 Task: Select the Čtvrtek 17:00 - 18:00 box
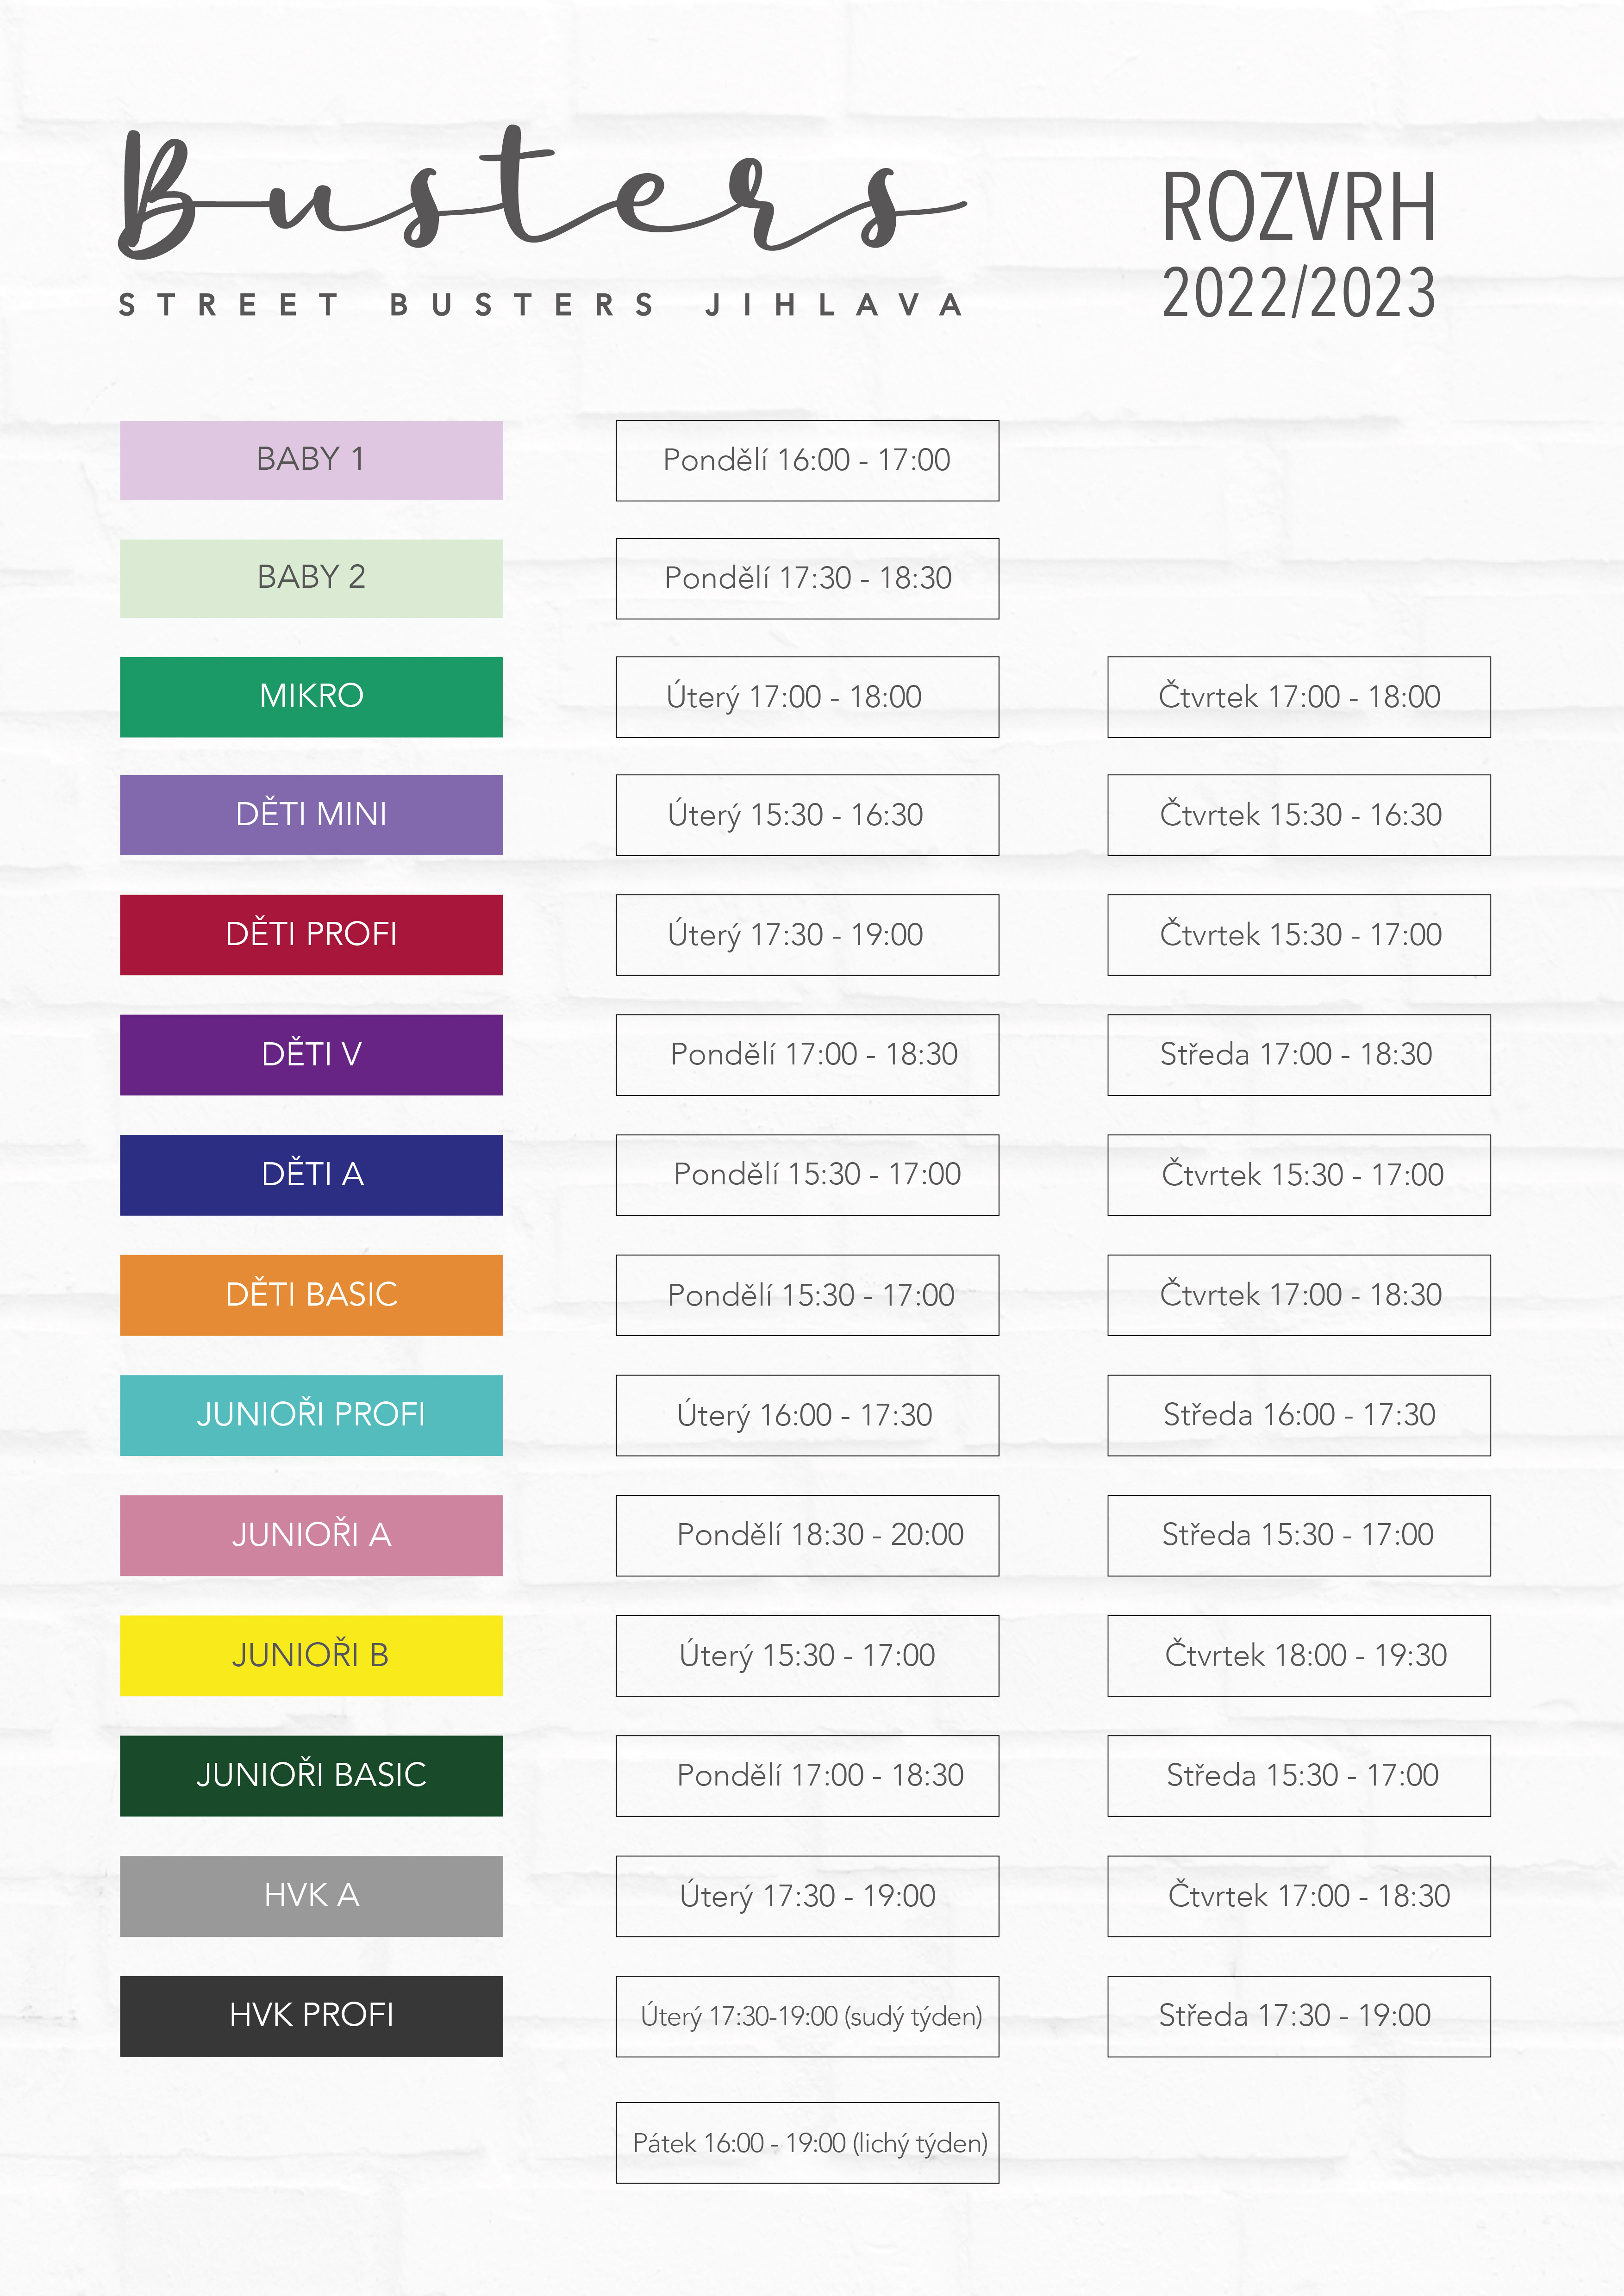pyautogui.click(x=1299, y=697)
